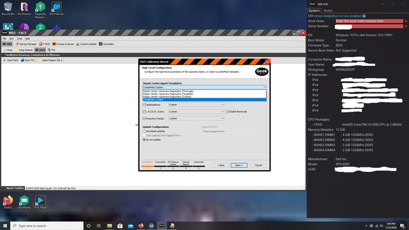Open the File menu in MRI window
The width and height of the screenshot is (409, 230).
click(x=4, y=38)
